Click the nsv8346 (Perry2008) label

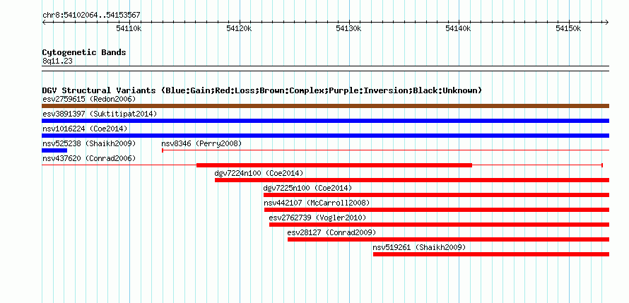(201, 143)
